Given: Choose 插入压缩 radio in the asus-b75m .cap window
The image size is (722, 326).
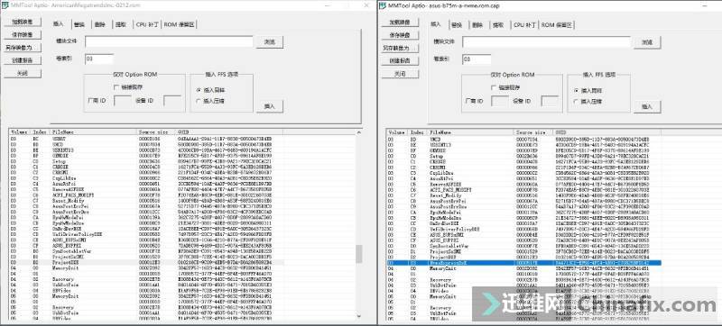Looking at the screenshot, I should point(576,102).
